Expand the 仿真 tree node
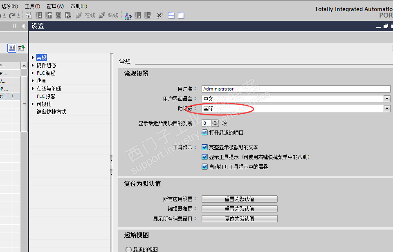The image size is (393, 252). tap(33, 81)
